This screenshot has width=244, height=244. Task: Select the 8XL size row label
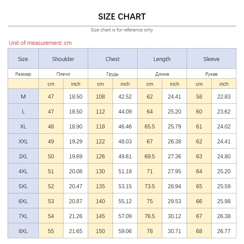click(23, 231)
